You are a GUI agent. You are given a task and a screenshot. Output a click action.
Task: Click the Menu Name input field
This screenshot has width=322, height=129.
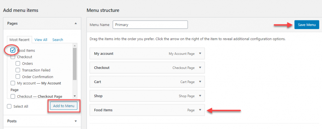(x=150, y=25)
